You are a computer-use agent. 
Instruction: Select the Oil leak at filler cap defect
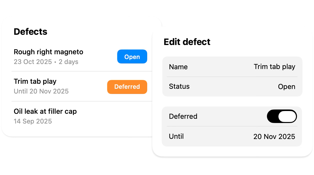coord(45,111)
